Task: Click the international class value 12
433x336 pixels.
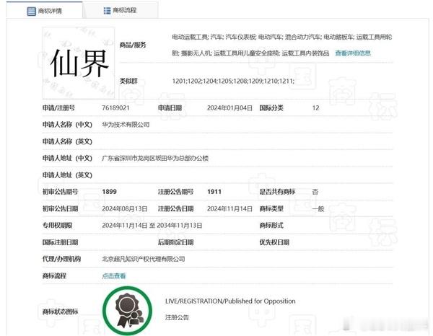Action: (x=315, y=108)
